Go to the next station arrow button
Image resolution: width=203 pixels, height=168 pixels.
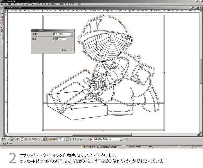[x=124, y=139]
